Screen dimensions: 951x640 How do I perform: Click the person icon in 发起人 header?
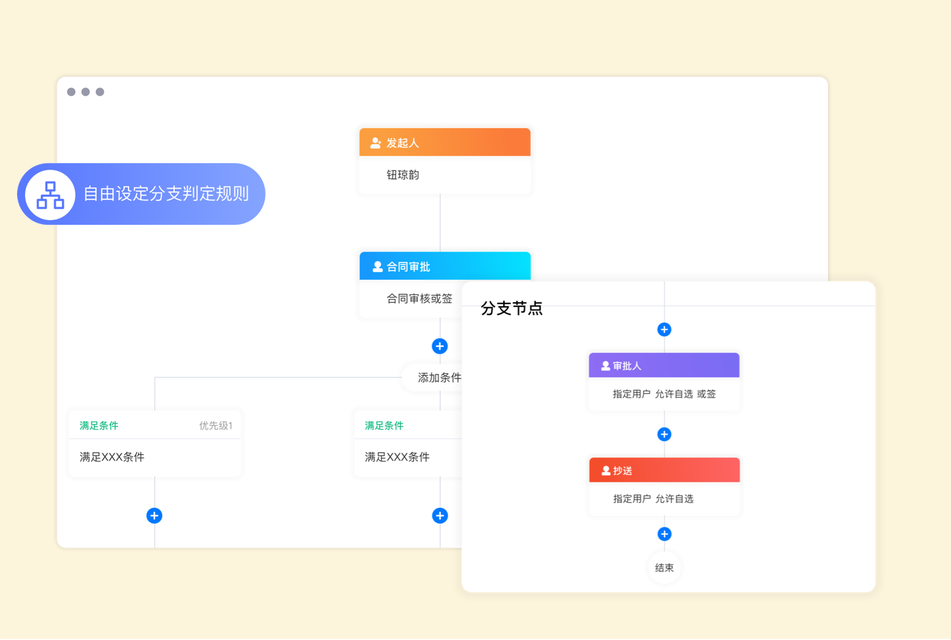click(x=376, y=143)
